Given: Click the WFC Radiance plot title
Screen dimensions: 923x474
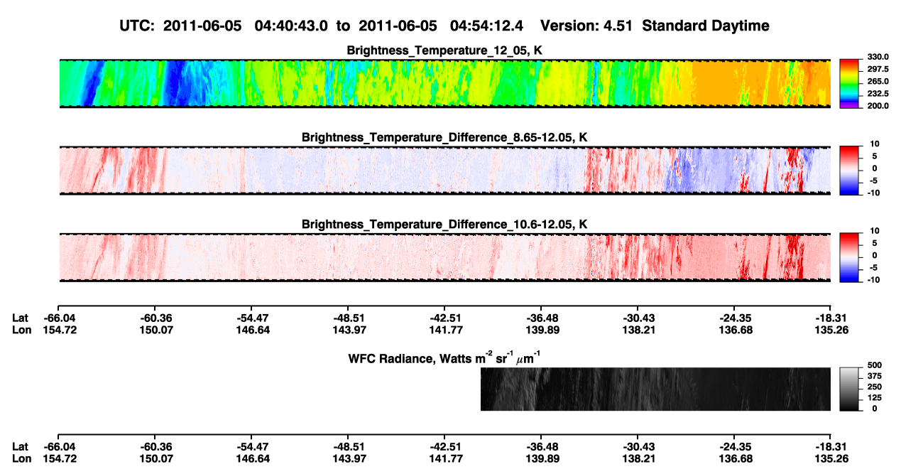Looking at the screenshot, I should pyautogui.click(x=444, y=357).
